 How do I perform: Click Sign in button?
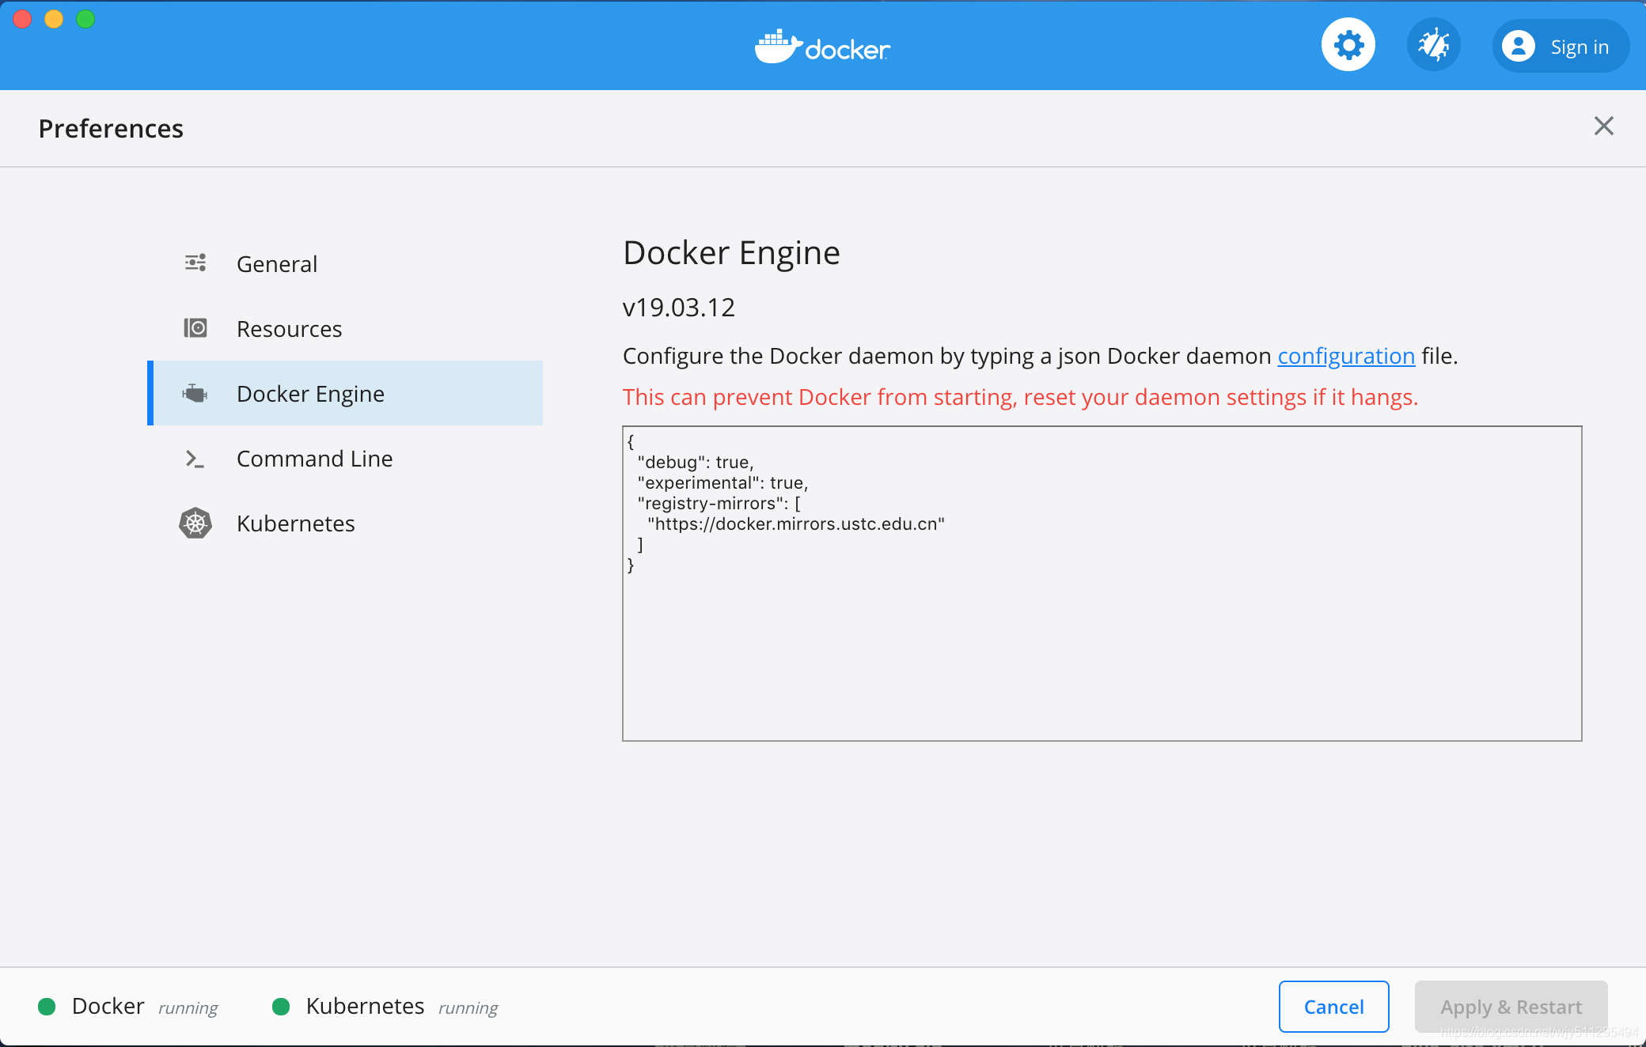pos(1578,47)
